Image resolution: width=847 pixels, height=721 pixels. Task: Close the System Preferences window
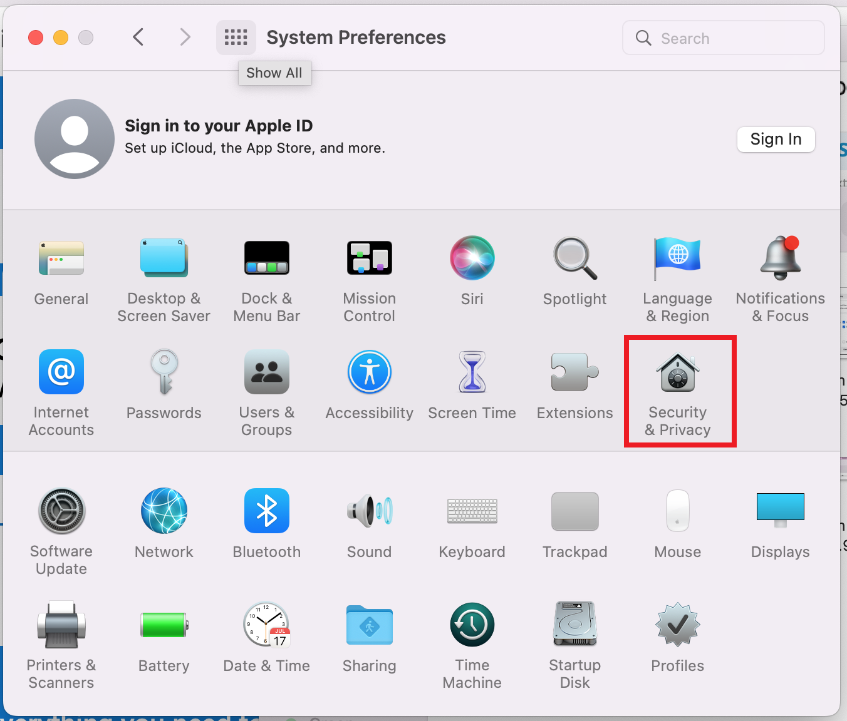point(36,38)
